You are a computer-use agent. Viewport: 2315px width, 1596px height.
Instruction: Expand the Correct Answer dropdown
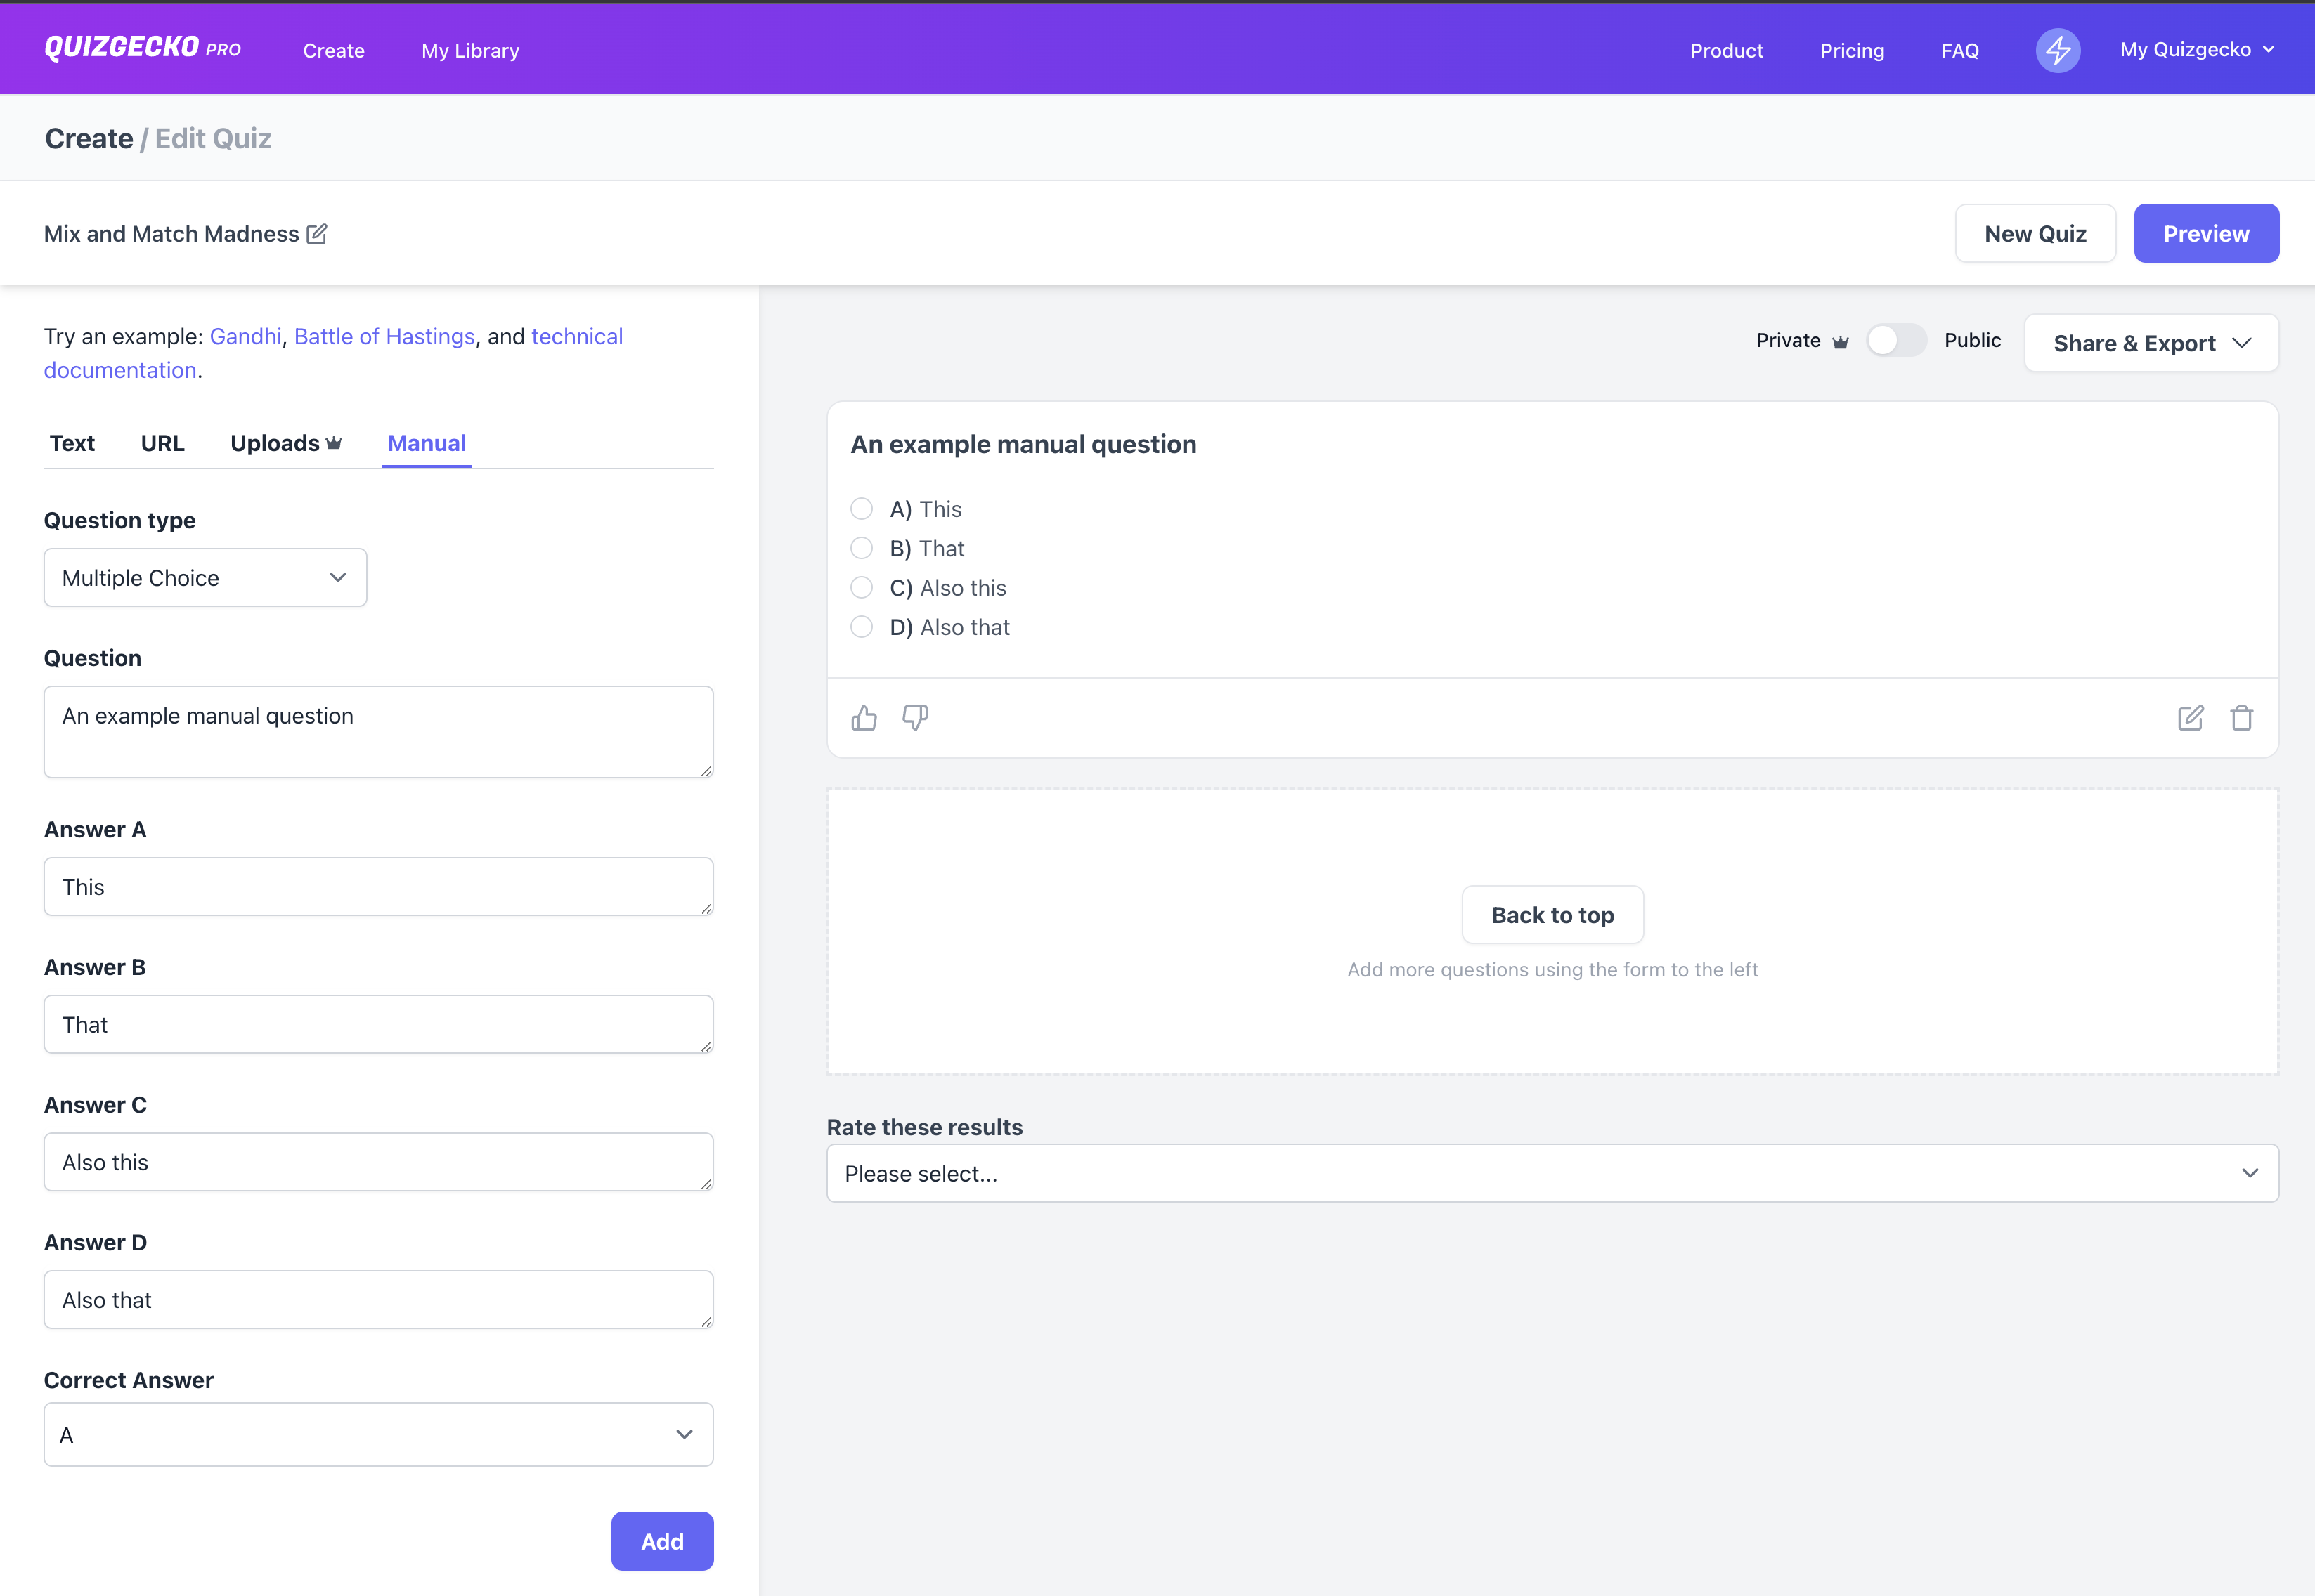click(x=378, y=1432)
